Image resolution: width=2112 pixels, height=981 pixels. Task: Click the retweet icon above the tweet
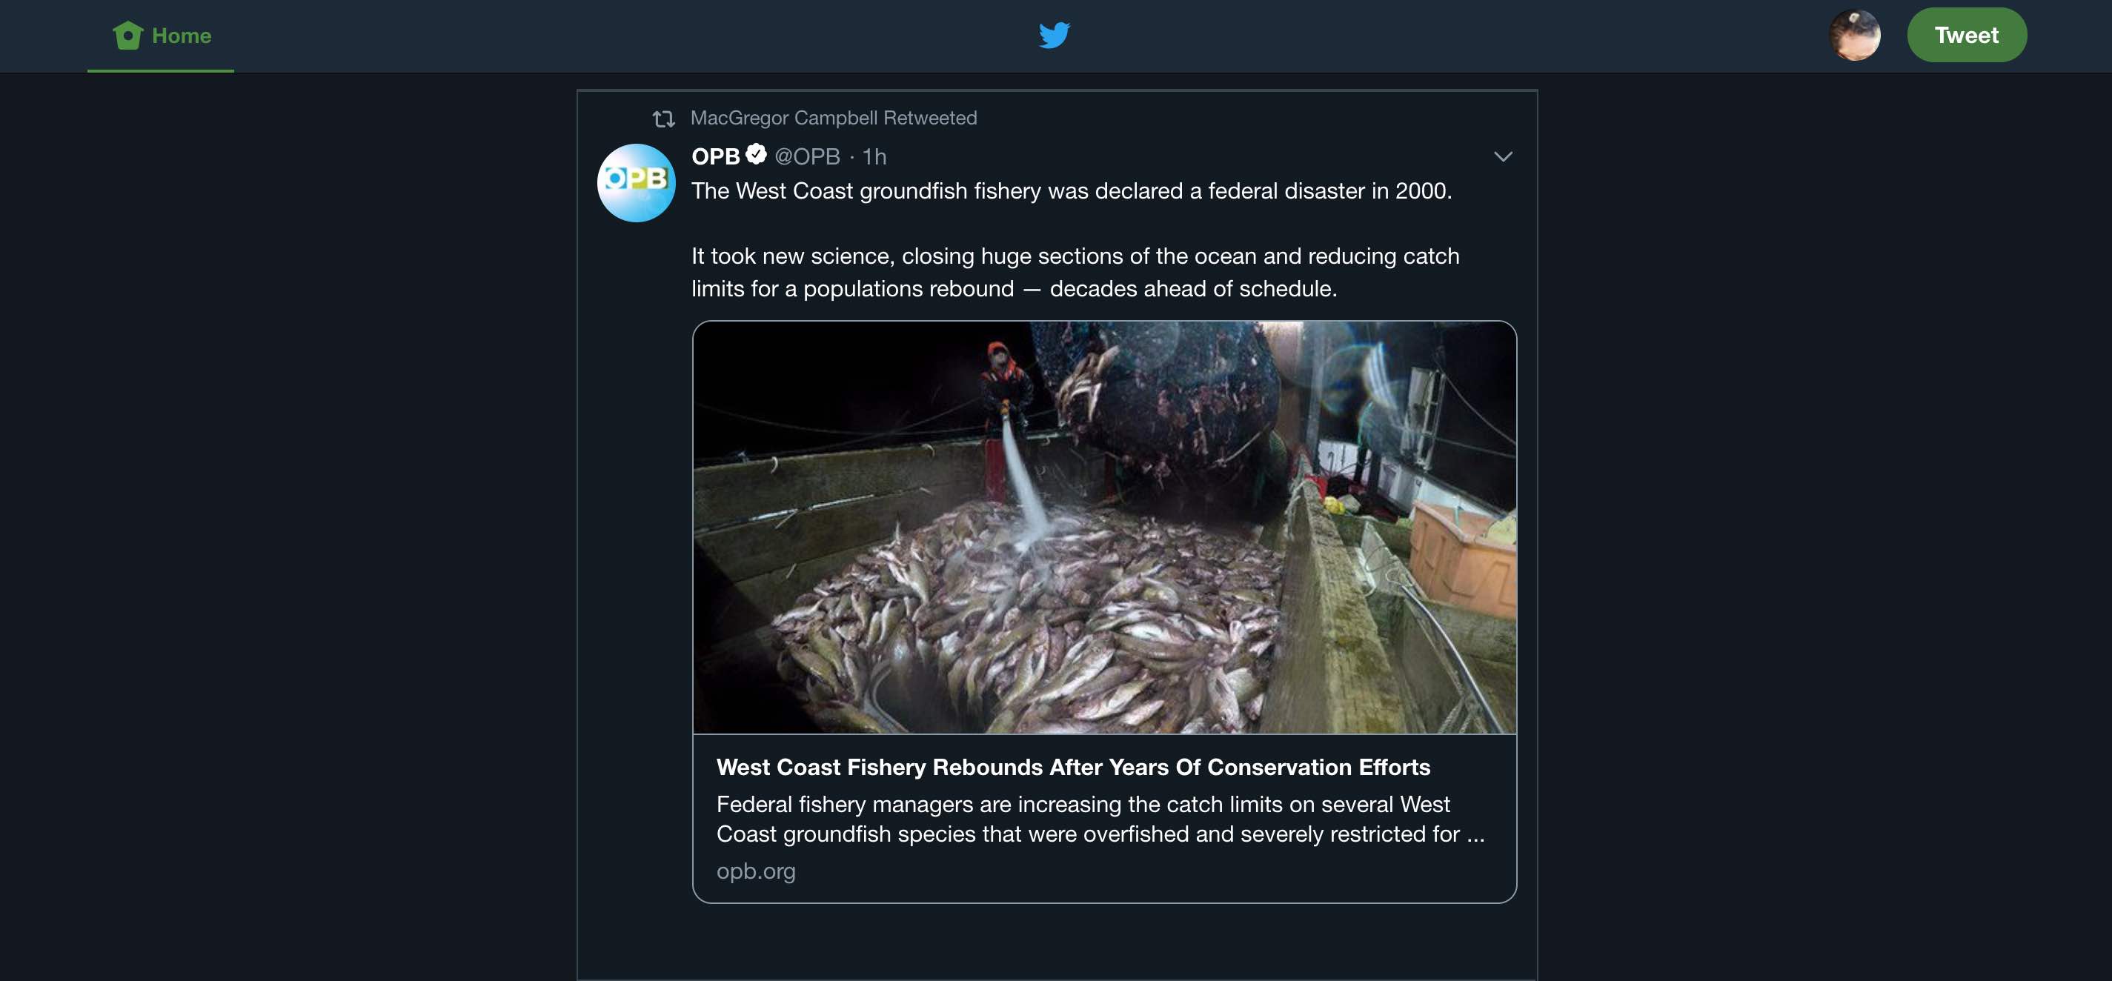665,118
